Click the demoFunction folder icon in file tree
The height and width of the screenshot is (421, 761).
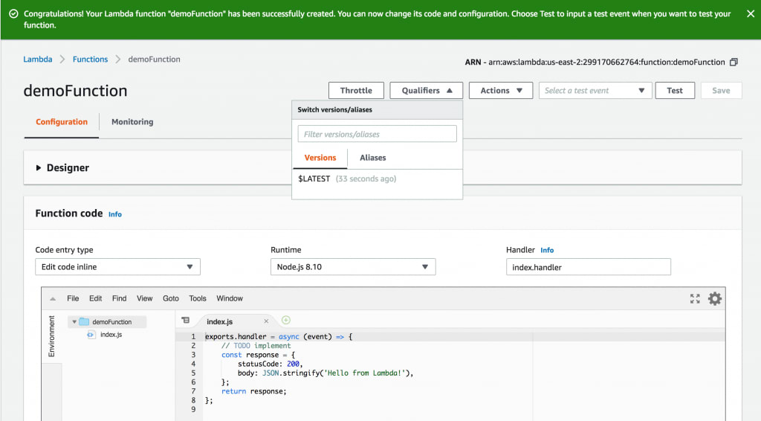pyautogui.click(x=84, y=321)
